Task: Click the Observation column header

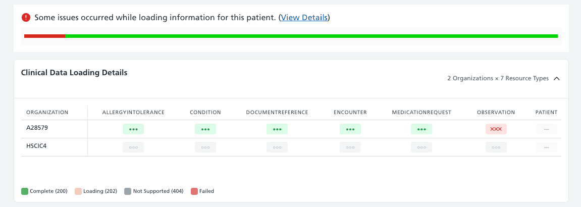Action: pyautogui.click(x=496, y=112)
